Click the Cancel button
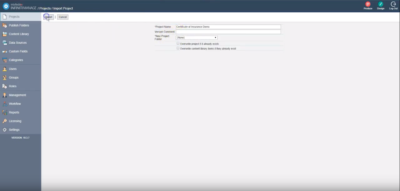This screenshot has width=400, height=191. coord(63,17)
